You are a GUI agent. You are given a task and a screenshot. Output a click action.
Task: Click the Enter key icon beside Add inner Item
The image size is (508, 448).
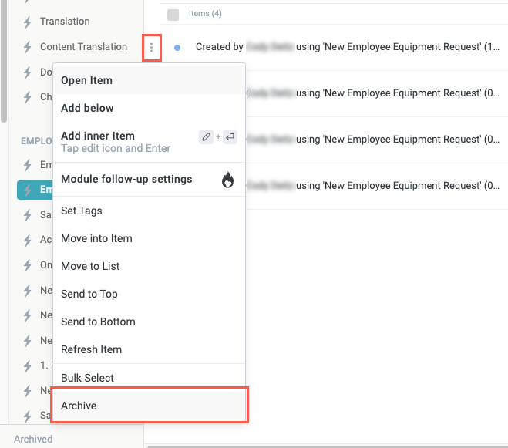pos(230,137)
